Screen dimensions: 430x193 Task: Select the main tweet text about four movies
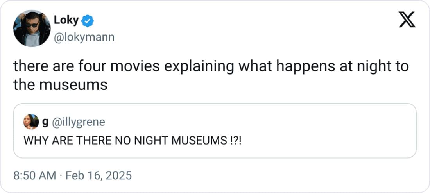tap(211, 75)
